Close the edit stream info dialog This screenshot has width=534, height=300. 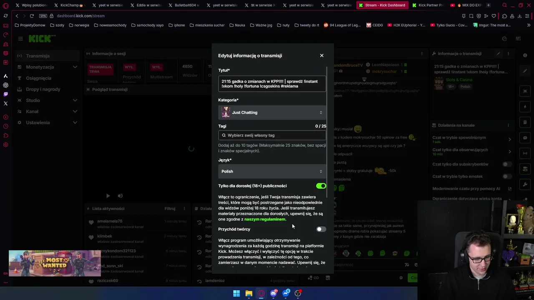pos(322,55)
